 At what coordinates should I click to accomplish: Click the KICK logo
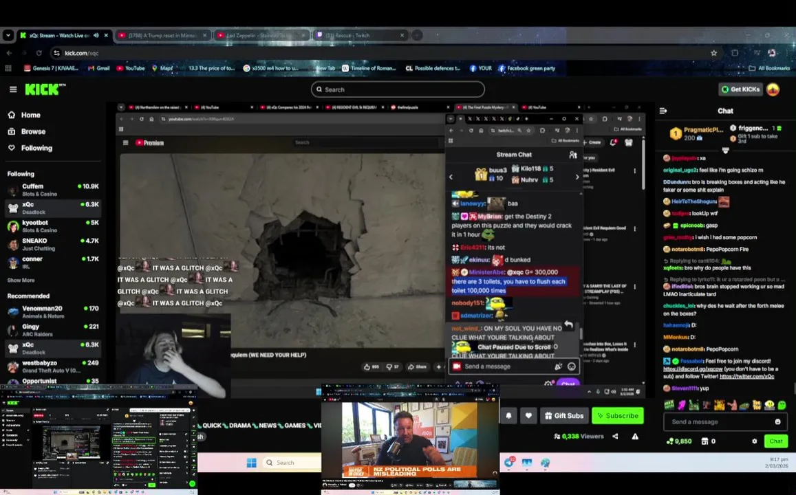pyautogui.click(x=45, y=89)
